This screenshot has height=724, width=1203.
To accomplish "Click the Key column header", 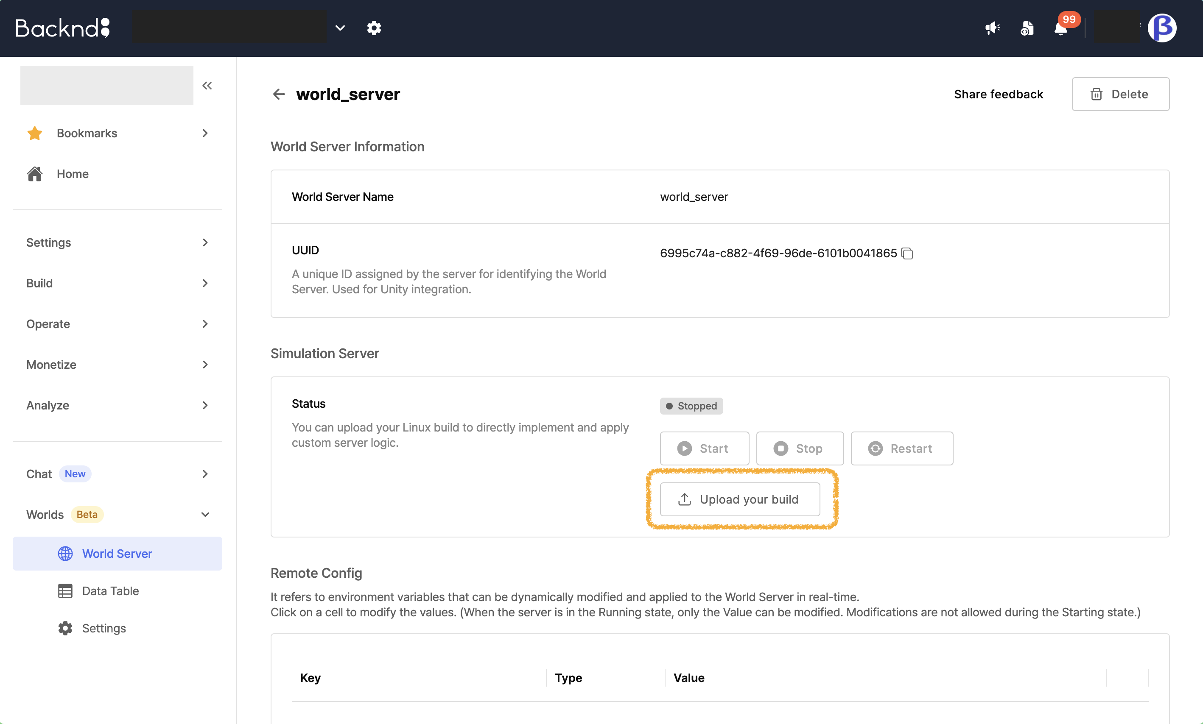I will (311, 677).
